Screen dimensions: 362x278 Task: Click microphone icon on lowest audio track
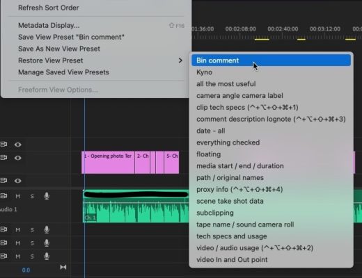click(47, 256)
